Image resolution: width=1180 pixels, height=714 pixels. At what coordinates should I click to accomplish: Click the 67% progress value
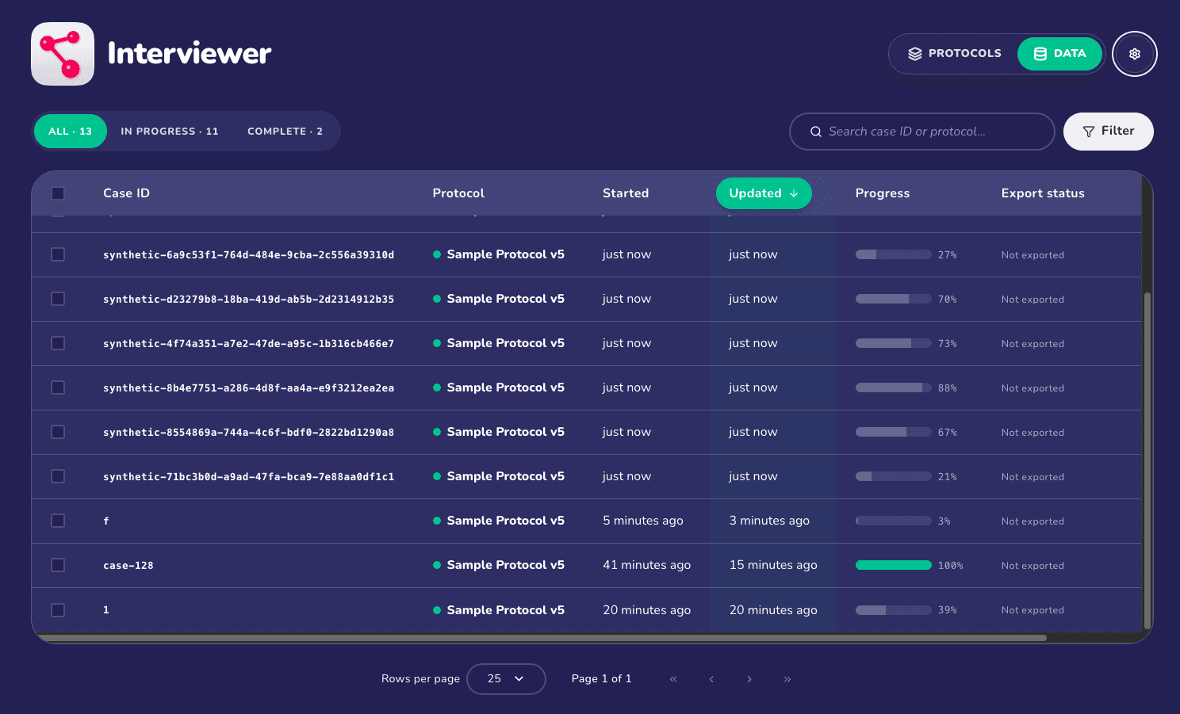pos(948,433)
